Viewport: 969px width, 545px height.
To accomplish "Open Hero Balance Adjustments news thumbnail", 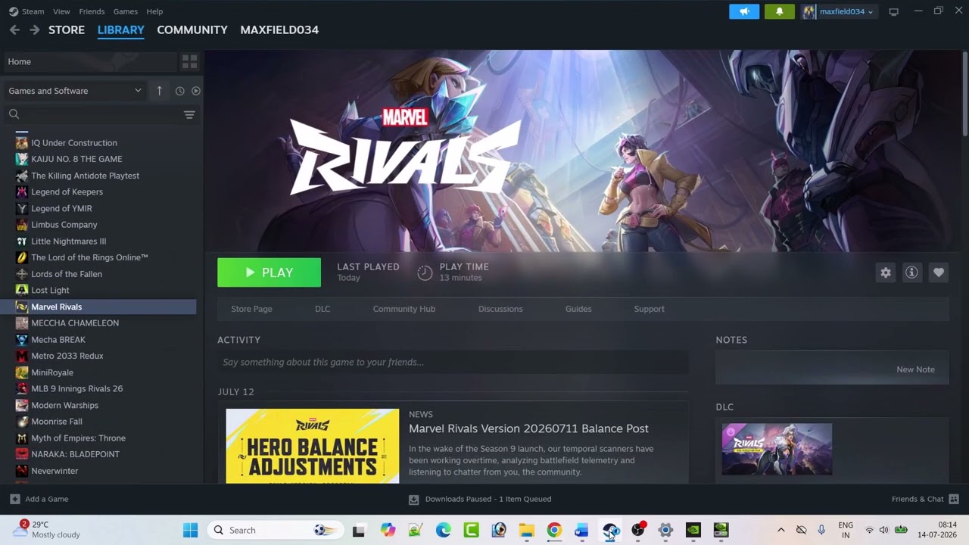I will coord(312,446).
